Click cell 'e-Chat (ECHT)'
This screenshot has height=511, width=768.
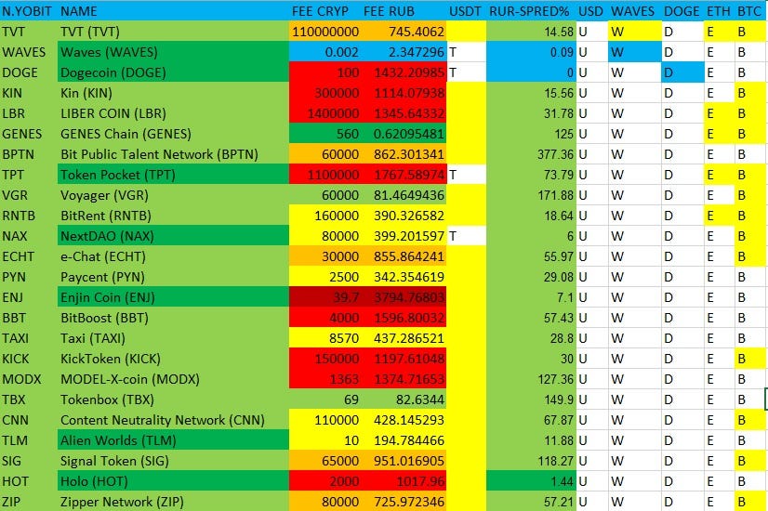click(x=173, y=256)
